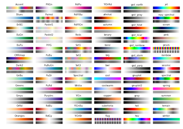Screen dimensions: 183x129
Task: Click the 'RdPu' colormap name
Action: tap(78, 5)
